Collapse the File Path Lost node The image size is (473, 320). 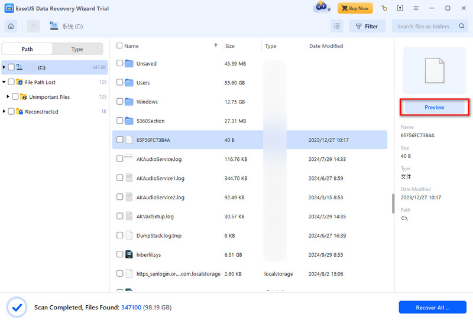click(4, 82)
